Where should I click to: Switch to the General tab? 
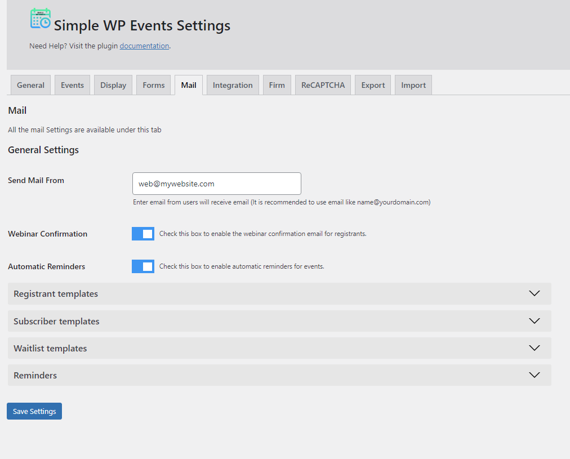point(30,85)
